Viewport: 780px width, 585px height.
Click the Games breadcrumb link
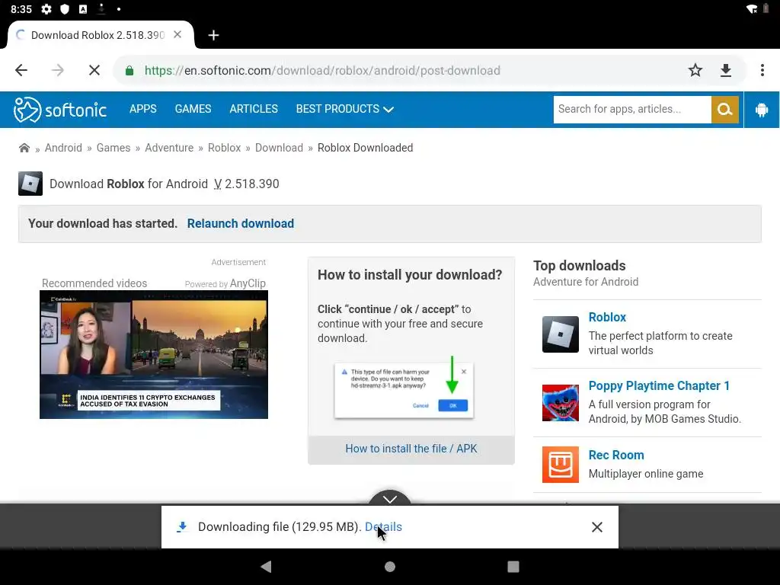coord(113,148)
